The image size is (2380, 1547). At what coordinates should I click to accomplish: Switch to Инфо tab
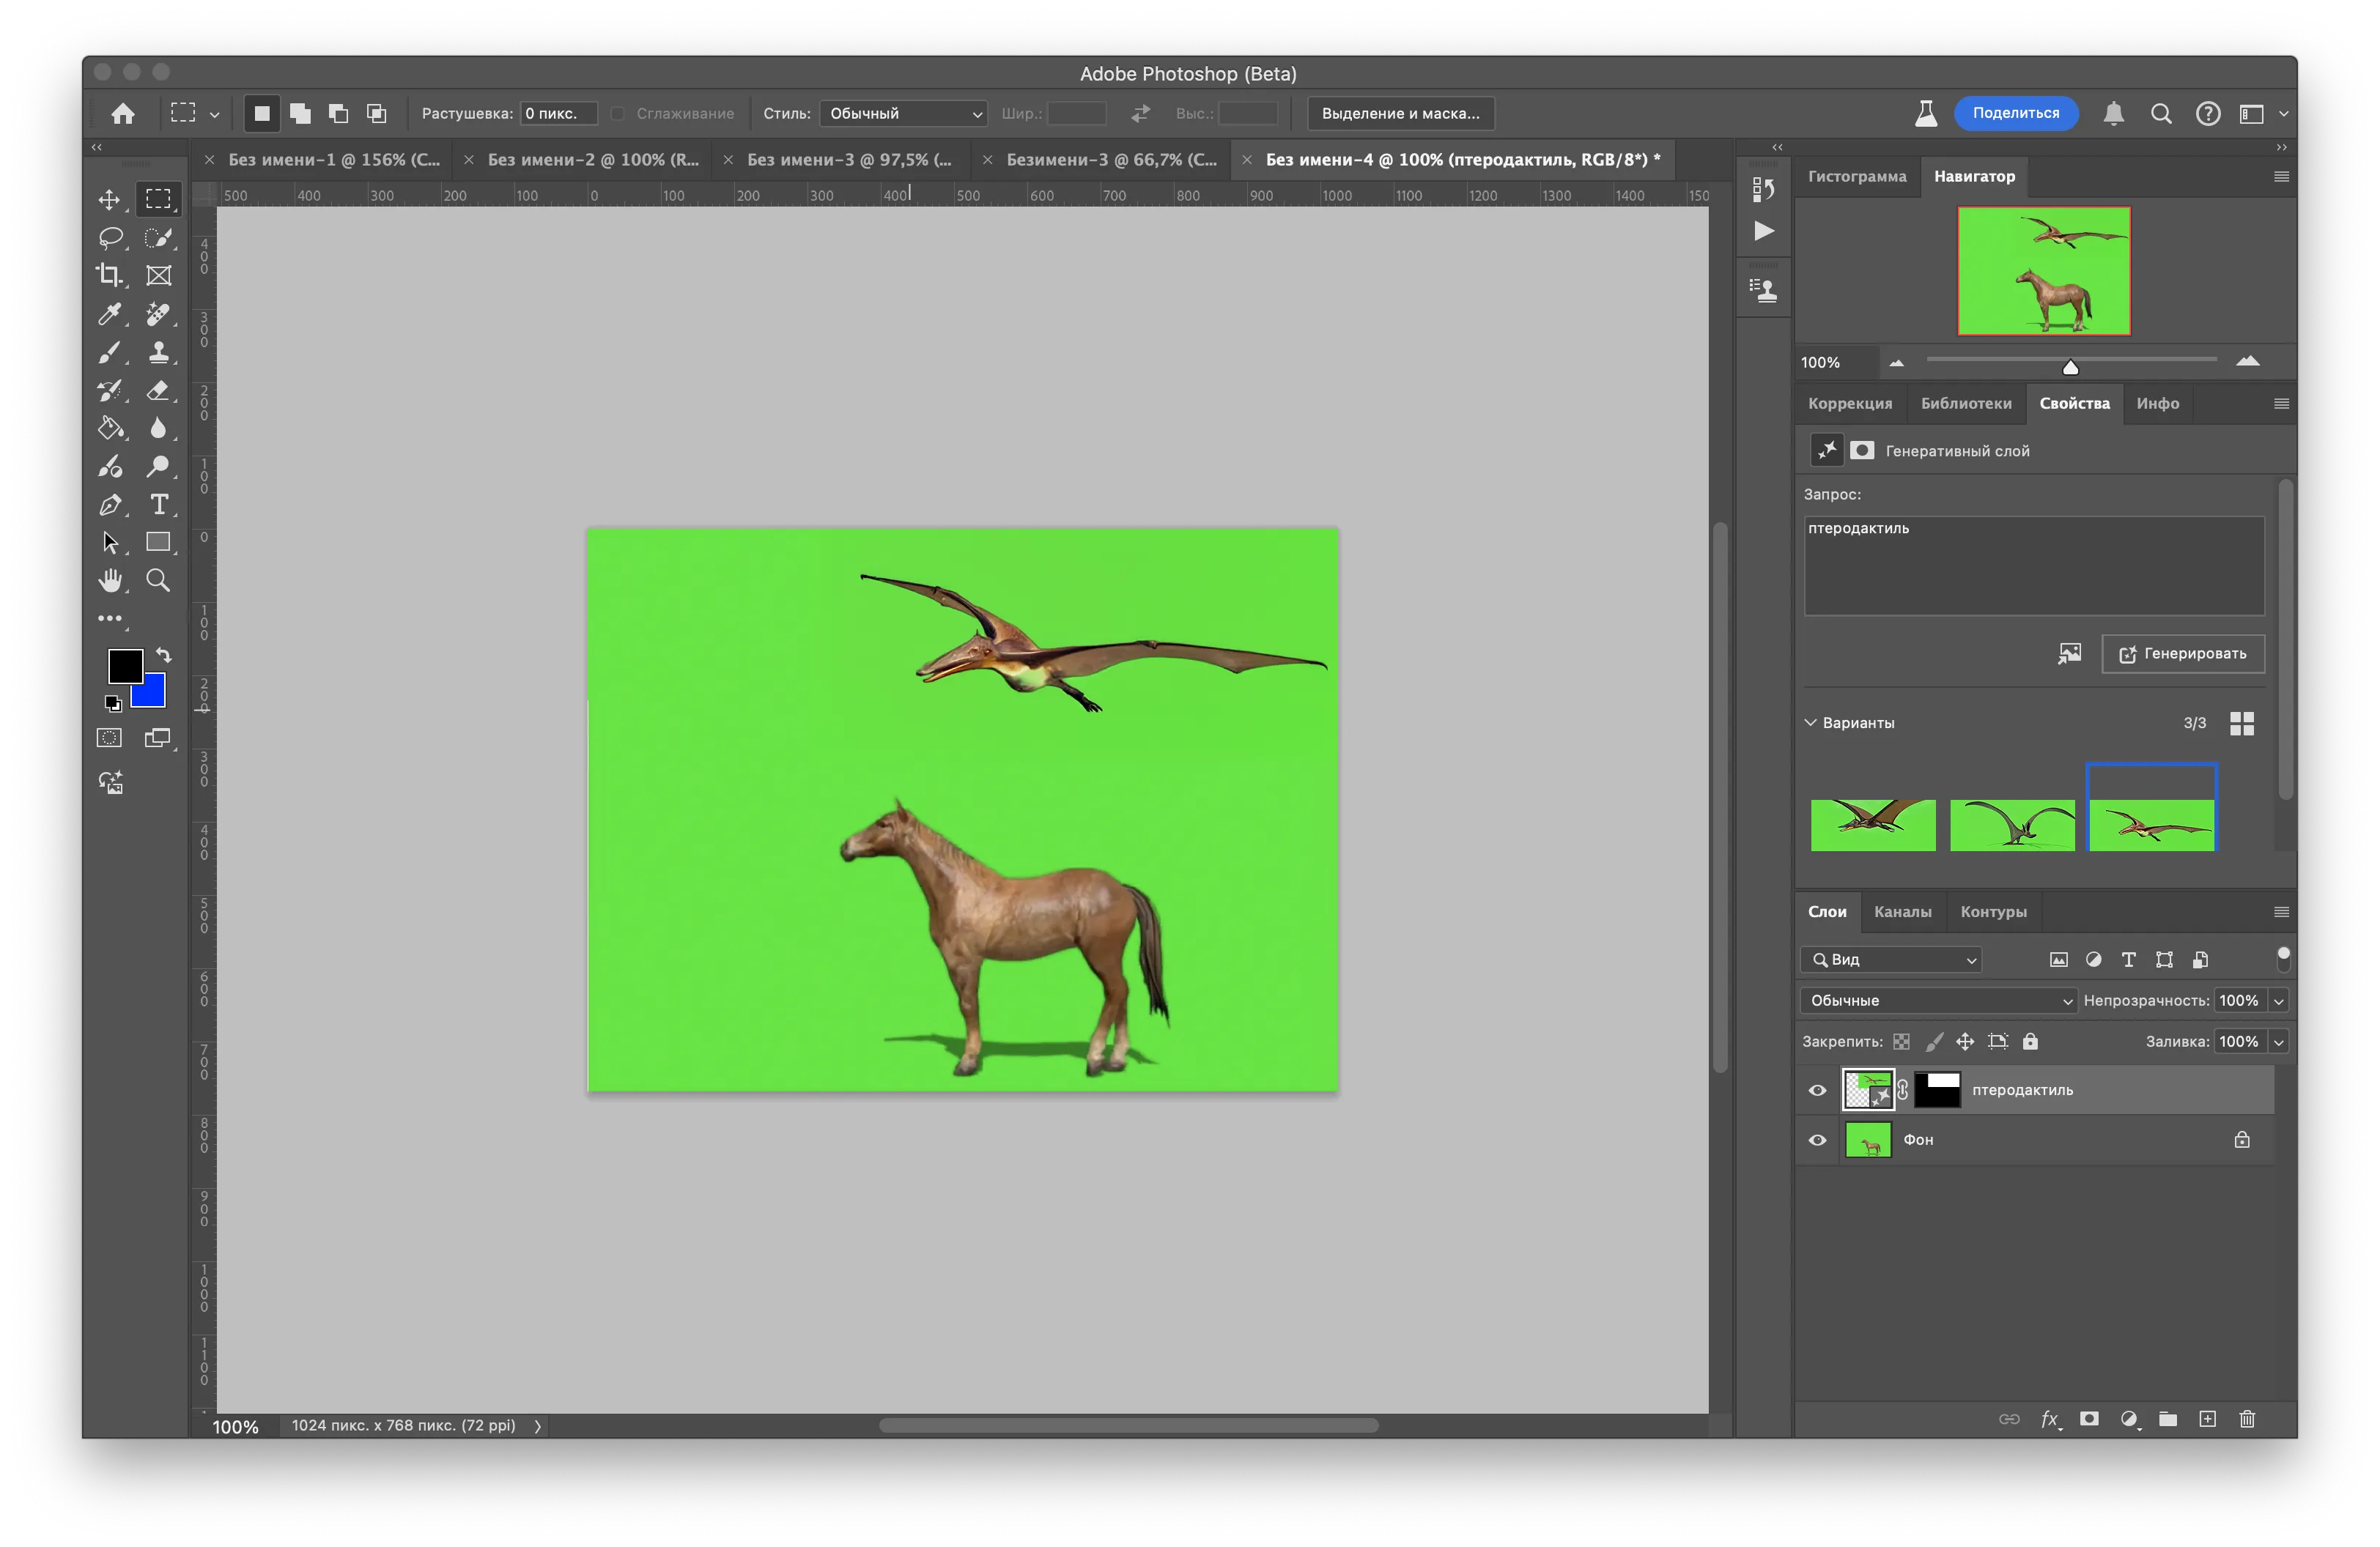tap(2158, 404)
